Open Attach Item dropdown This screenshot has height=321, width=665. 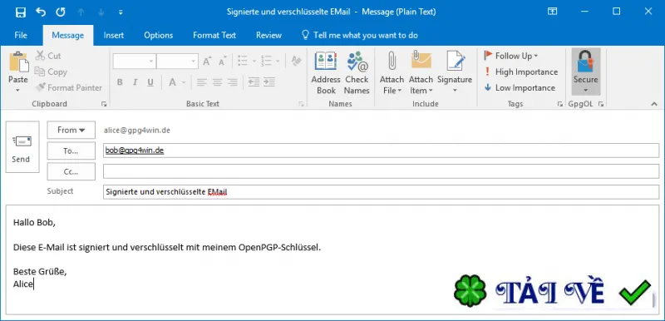(421, 73)
